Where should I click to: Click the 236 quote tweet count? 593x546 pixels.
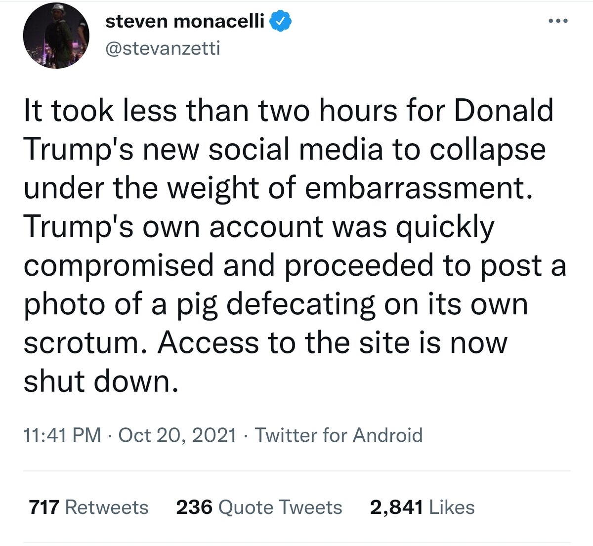(x=194, y=507)
